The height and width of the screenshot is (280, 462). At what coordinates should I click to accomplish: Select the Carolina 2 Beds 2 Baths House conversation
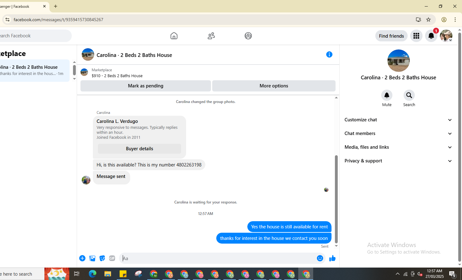pyautogui.click(x=34, y=70)
